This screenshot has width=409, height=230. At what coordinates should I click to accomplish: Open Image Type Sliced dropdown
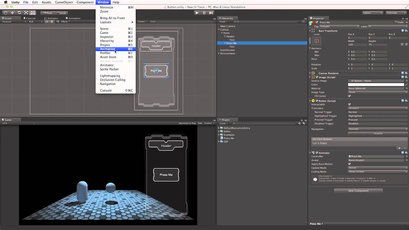[x=378, y=92]
